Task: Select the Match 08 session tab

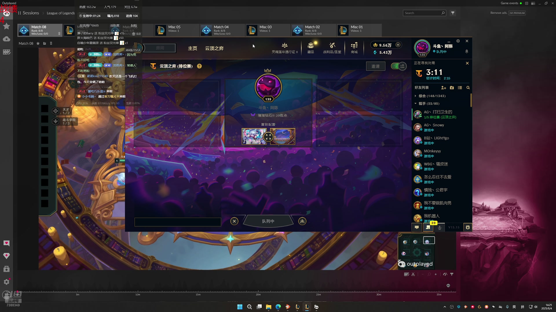Action: tap(40, 30)
